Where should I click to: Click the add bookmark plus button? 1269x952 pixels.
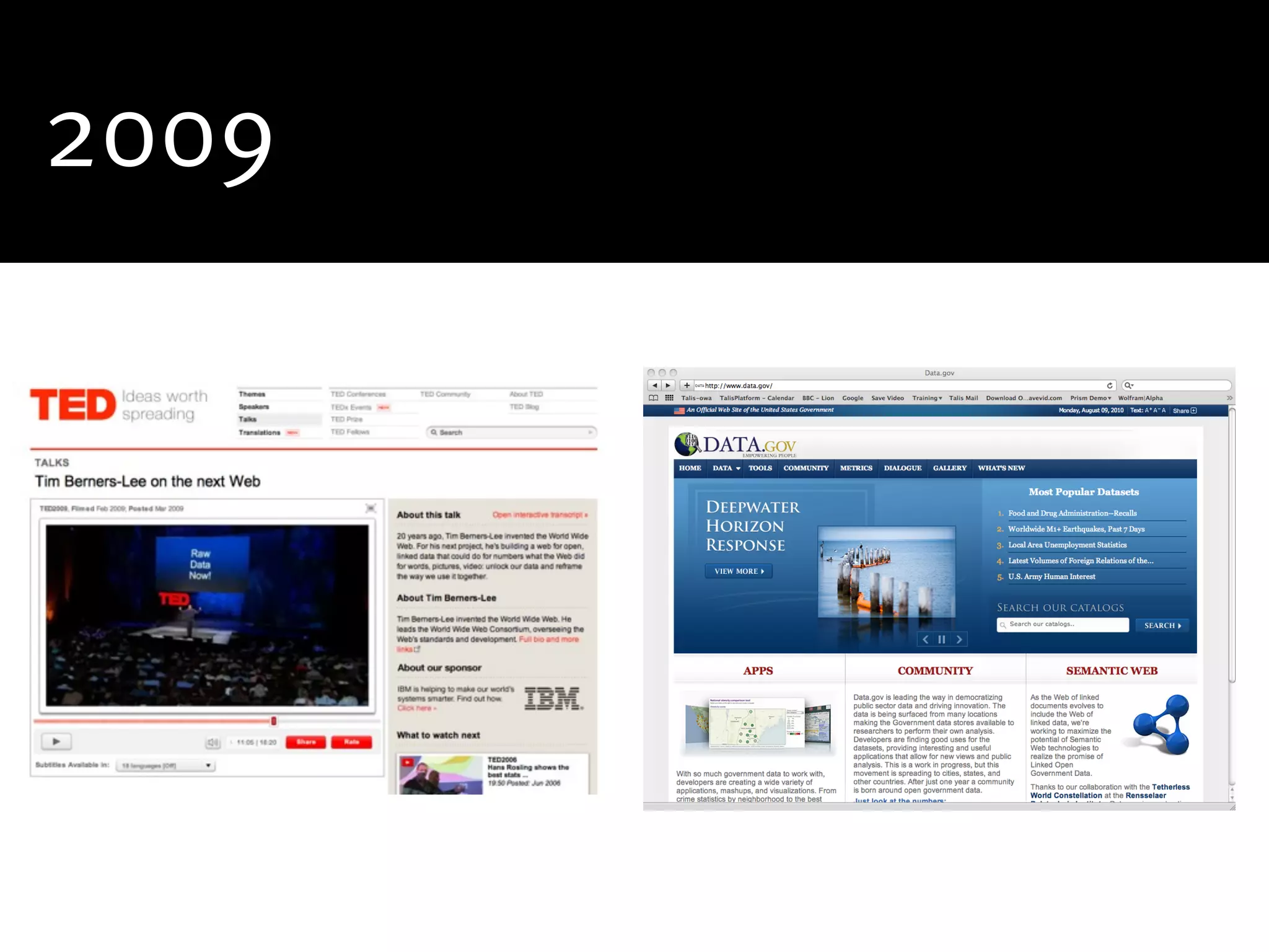(687, 386)
